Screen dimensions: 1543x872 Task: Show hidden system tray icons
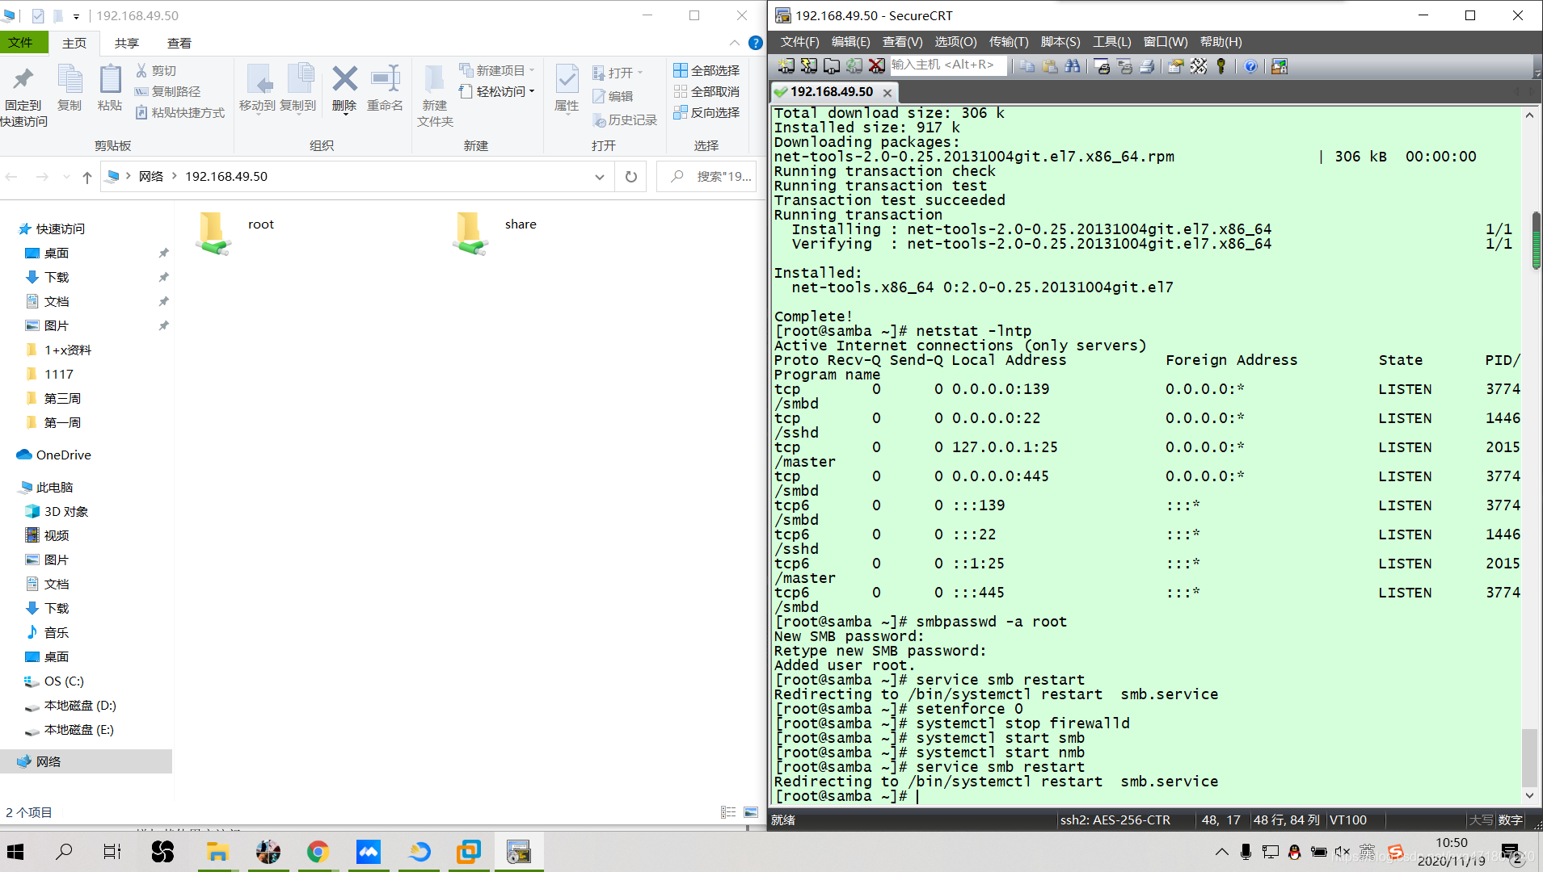pos(1222,852)
